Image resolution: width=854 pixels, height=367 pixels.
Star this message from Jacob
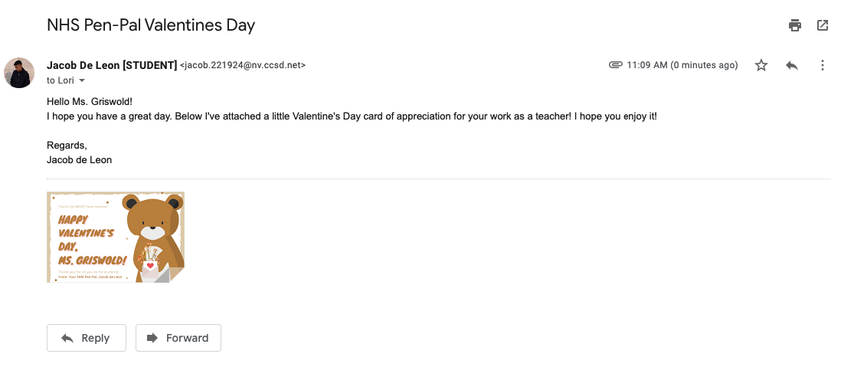point(761,65)
